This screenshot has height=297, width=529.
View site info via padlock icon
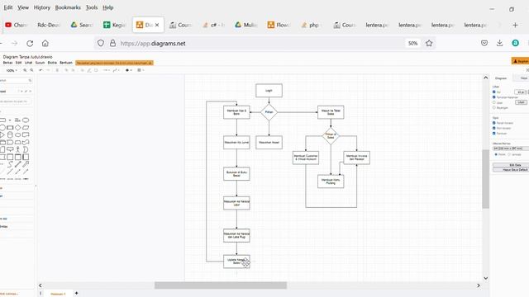[112, 43]
